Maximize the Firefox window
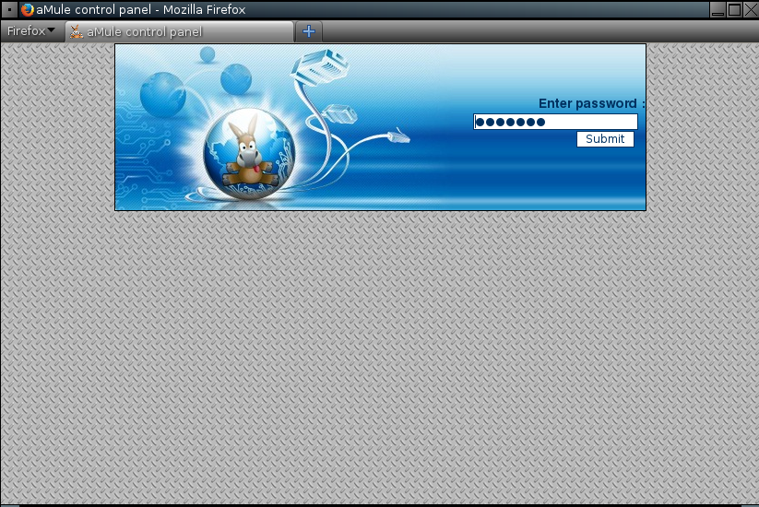Image resolution: width=759 pixels, height=507 pixels. point(734,9)
